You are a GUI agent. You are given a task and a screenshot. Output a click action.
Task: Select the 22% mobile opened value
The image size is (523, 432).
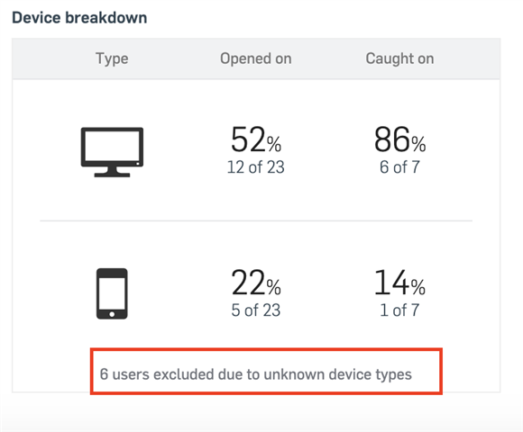[256, 283]
